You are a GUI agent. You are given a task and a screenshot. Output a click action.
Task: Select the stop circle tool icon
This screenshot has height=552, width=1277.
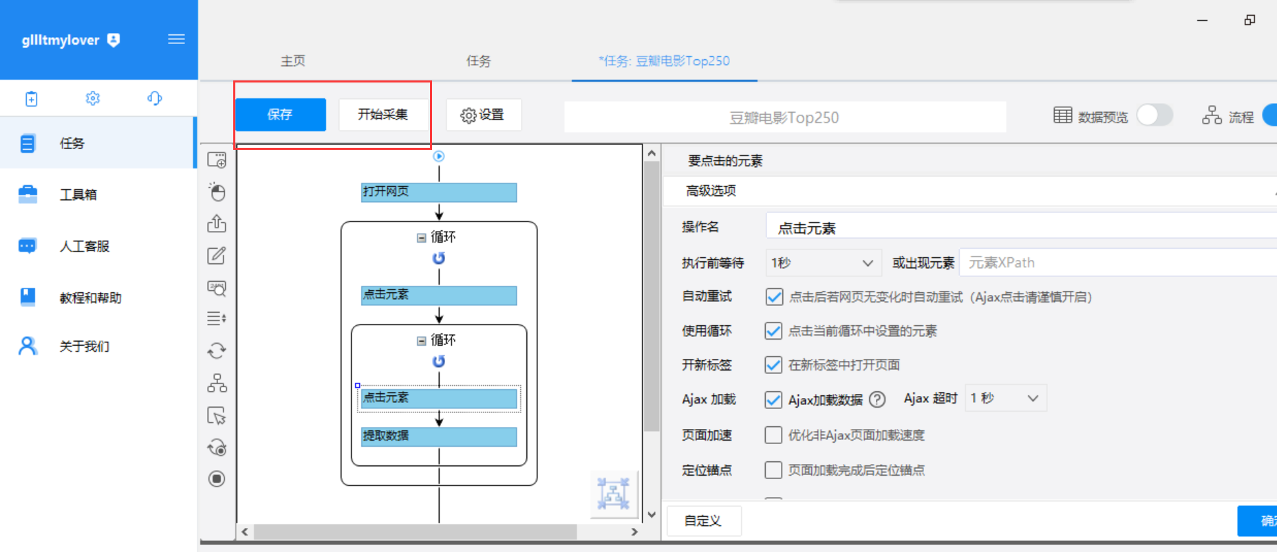(217, 478)
